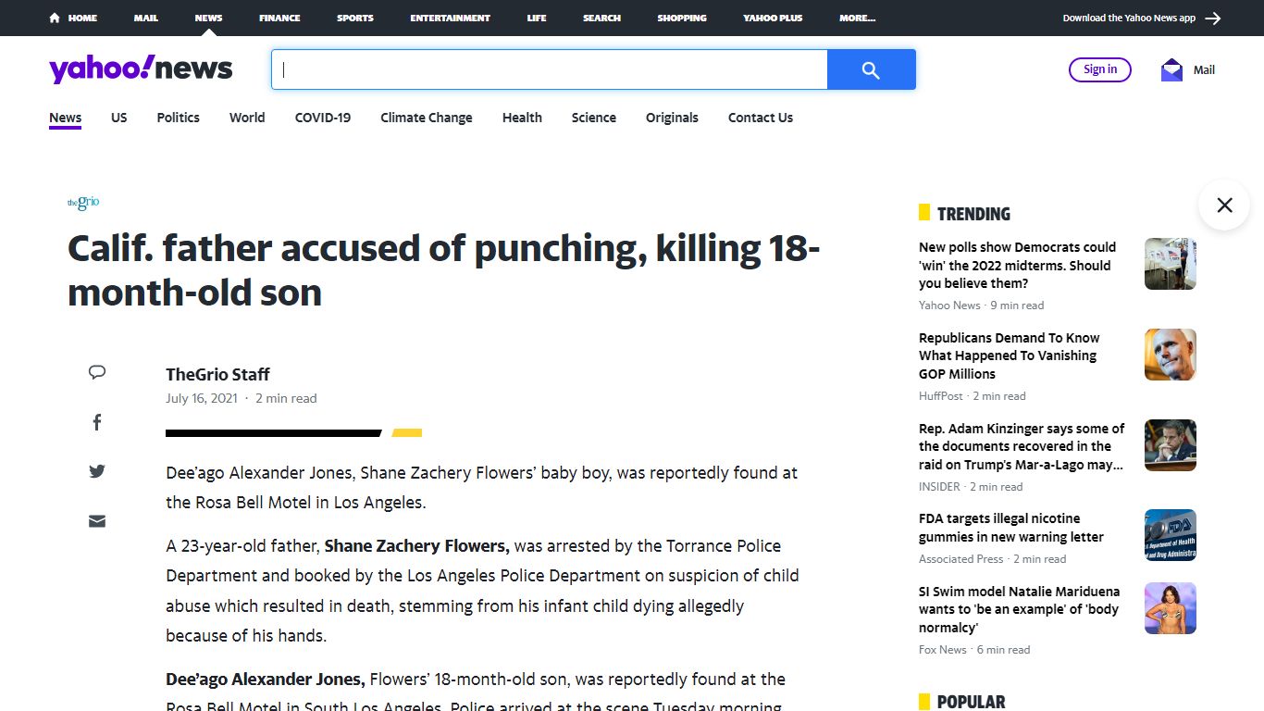Click the home icon in top bar
The image size is (1264, 711).
(x=55, y=18)
